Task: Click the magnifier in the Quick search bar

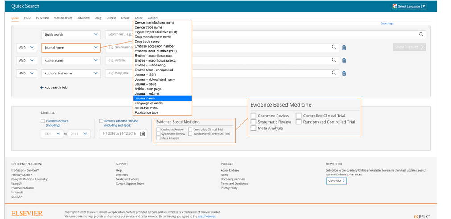Action: pos(421,34)
